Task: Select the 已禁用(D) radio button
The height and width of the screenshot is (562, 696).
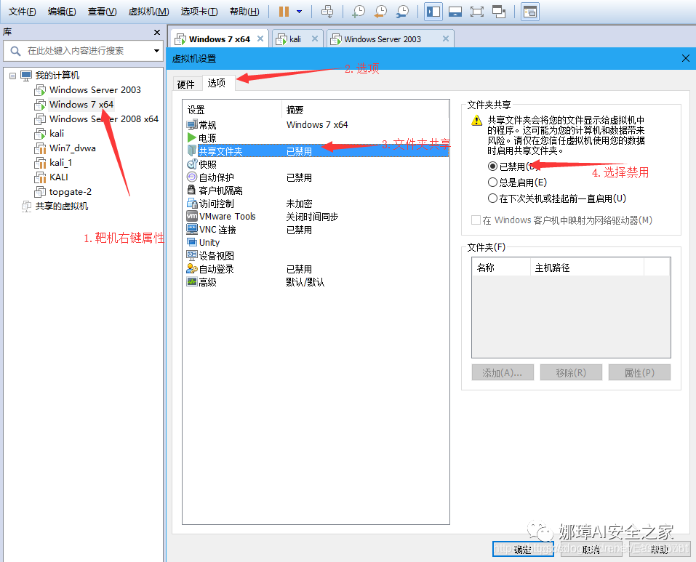Action: [x=492, y=166]
